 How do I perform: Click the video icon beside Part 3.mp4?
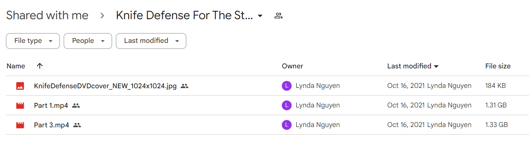pyautogui.click(x=20, y=125)
